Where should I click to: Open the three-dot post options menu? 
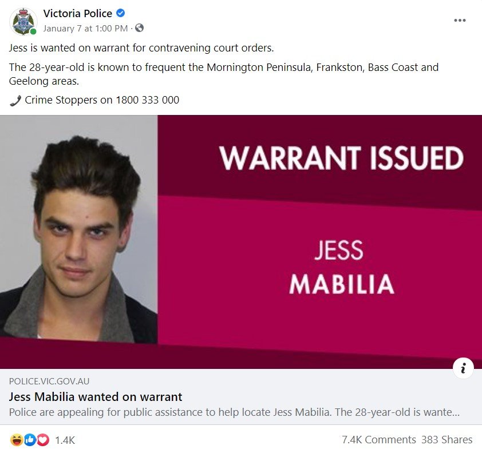[460, 20]
